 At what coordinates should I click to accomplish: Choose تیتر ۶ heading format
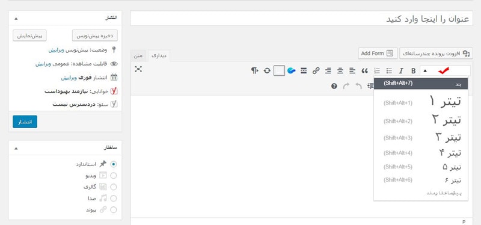[421, 180]
